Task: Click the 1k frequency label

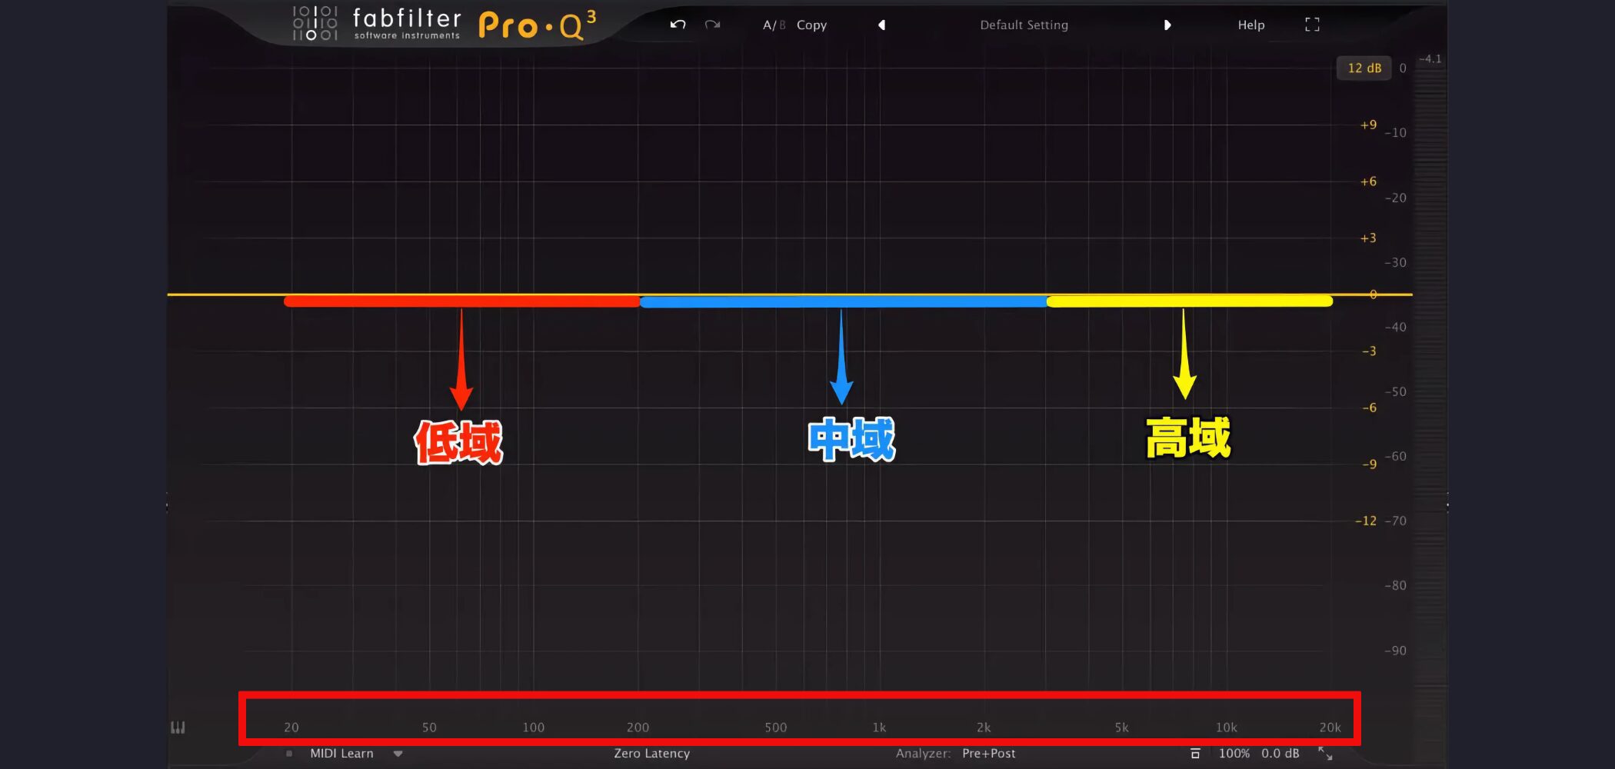Action: [879, 727]
